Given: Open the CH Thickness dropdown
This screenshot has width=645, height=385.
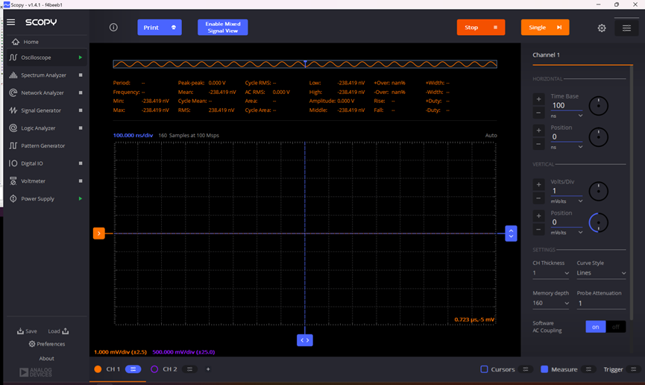Looking at the screenshot, I should coord(551,273).
